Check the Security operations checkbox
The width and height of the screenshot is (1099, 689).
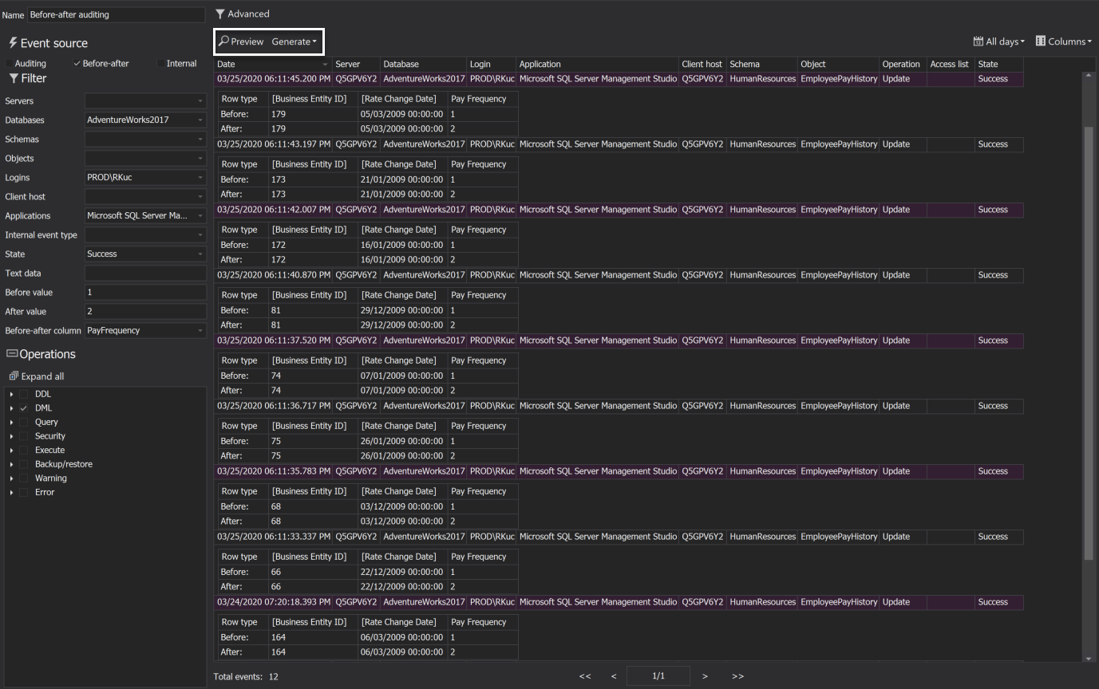point(24,436)
